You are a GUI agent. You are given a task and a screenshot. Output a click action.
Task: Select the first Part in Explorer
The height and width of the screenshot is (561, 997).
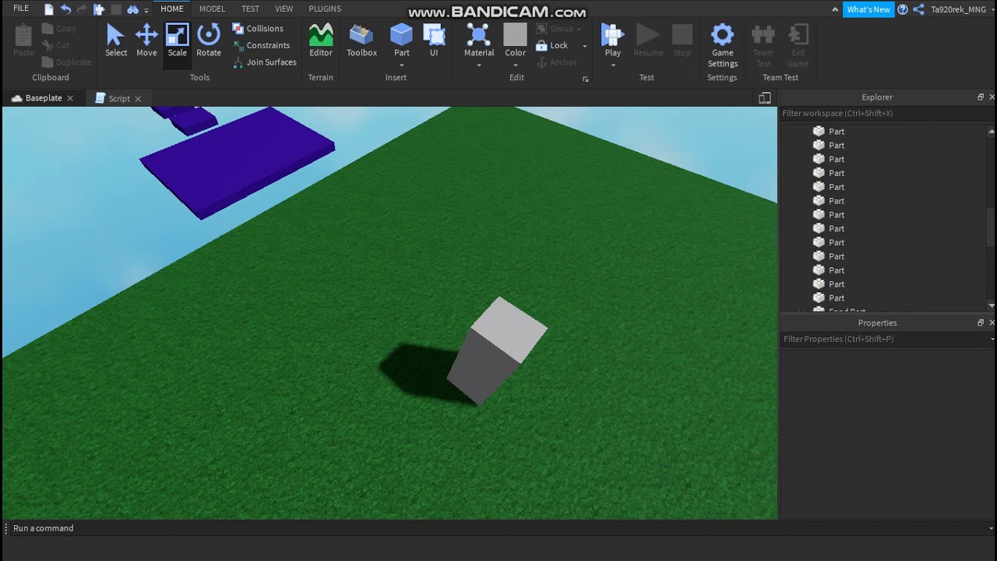(x=836, y=131)
